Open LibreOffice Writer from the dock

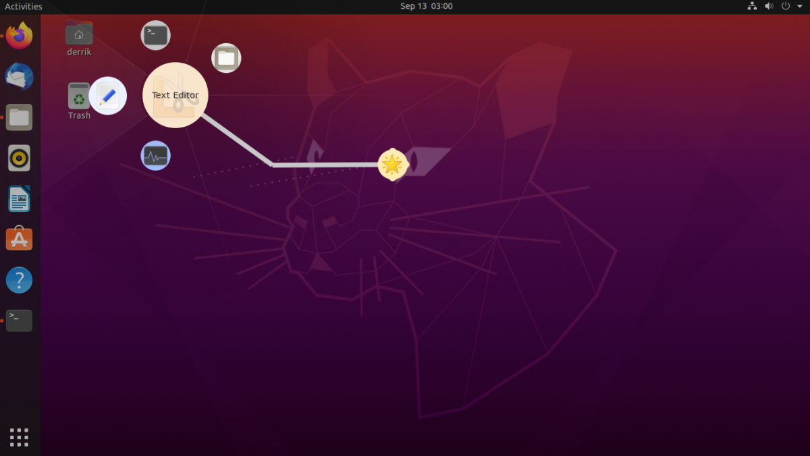pos(19,199)
